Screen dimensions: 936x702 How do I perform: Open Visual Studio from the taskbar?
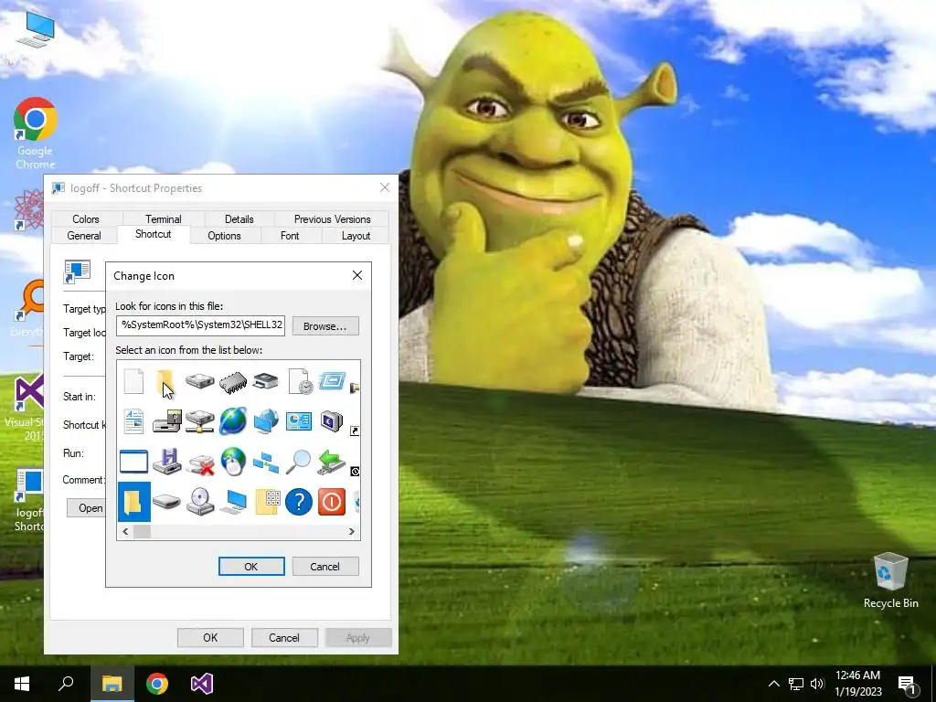[x=202, y=684]
